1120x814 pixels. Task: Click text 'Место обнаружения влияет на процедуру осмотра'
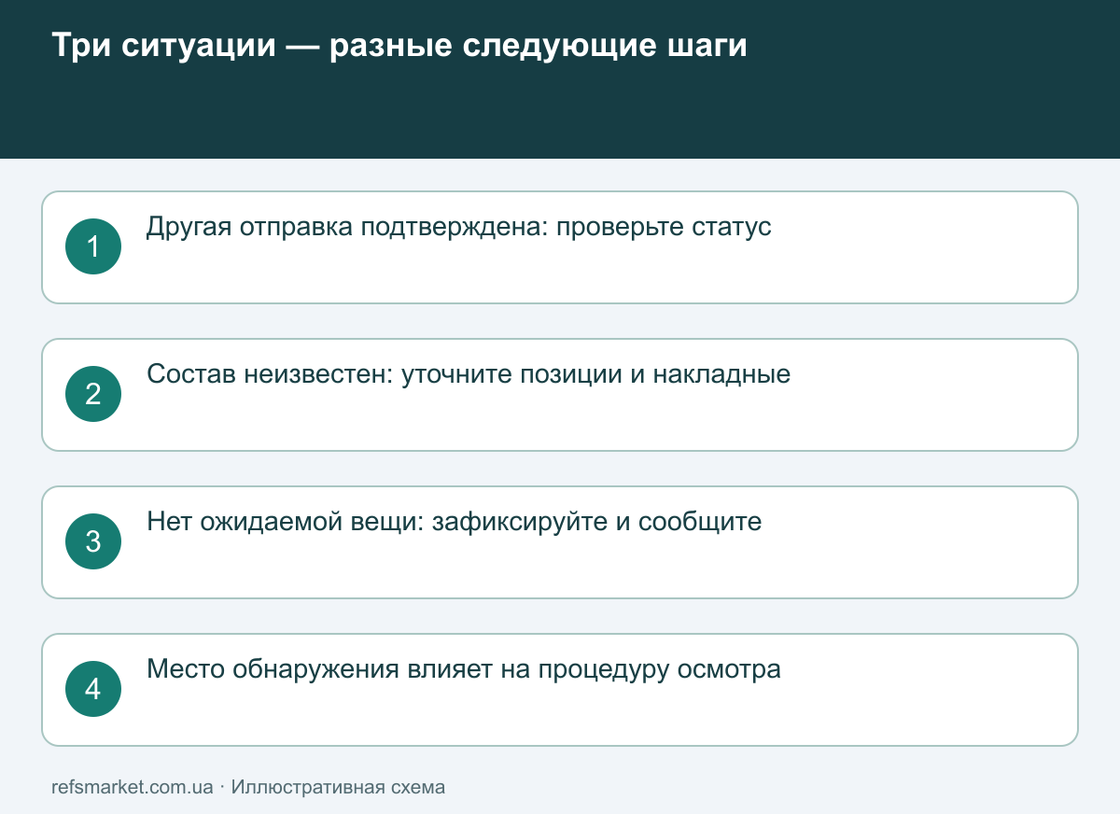pos(464,669)
